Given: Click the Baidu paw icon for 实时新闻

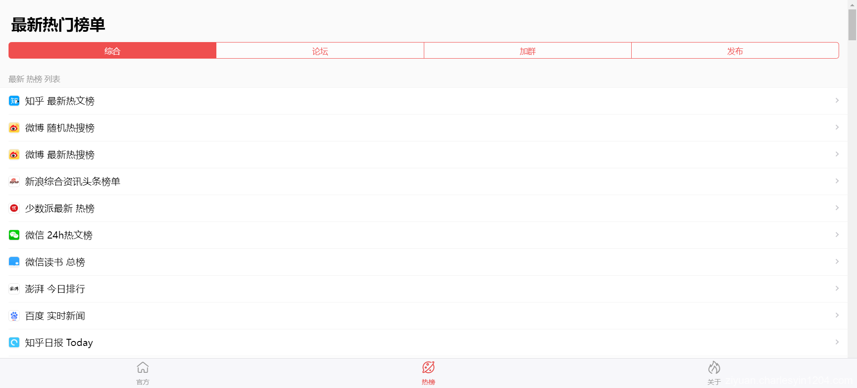Looking at the screenshot, I should click(14, 316).
